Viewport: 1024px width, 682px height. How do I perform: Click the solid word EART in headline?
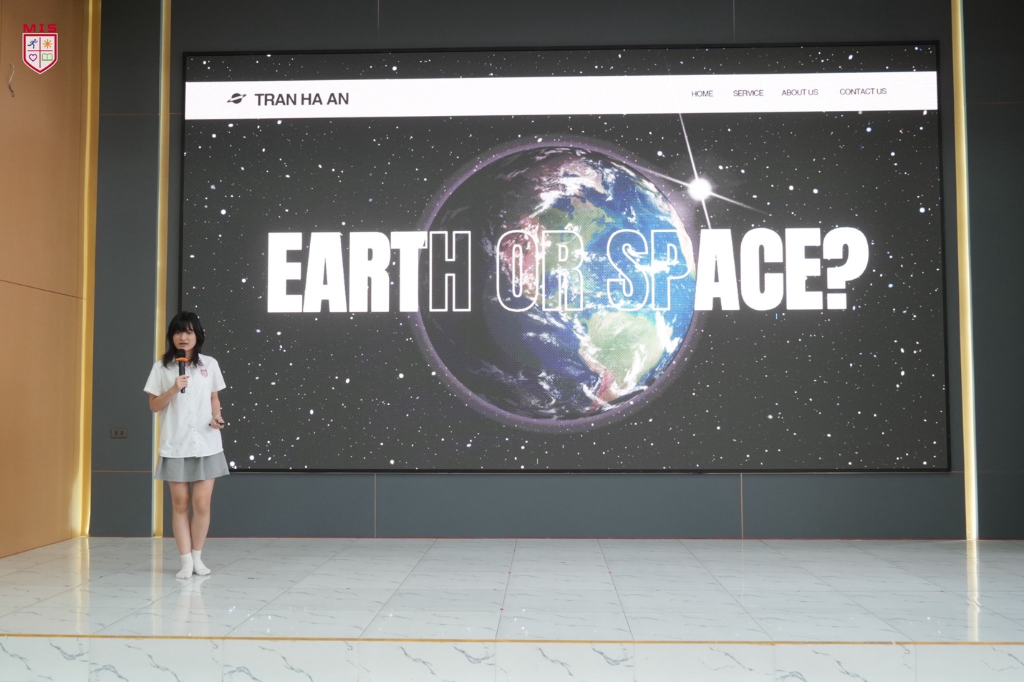(x=344, y=273)
